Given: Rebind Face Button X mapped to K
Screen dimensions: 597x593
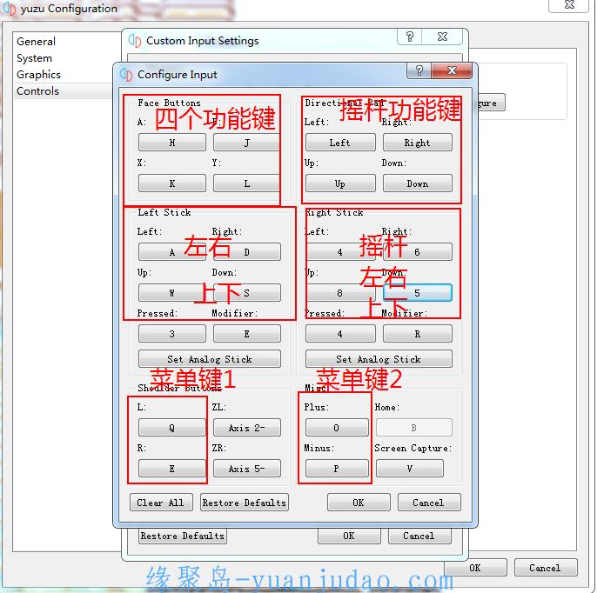Looking at the screenshot, I should (x=172, y=183).
